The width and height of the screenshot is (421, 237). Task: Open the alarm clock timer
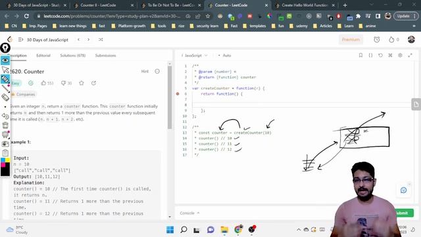click(377, 39)
